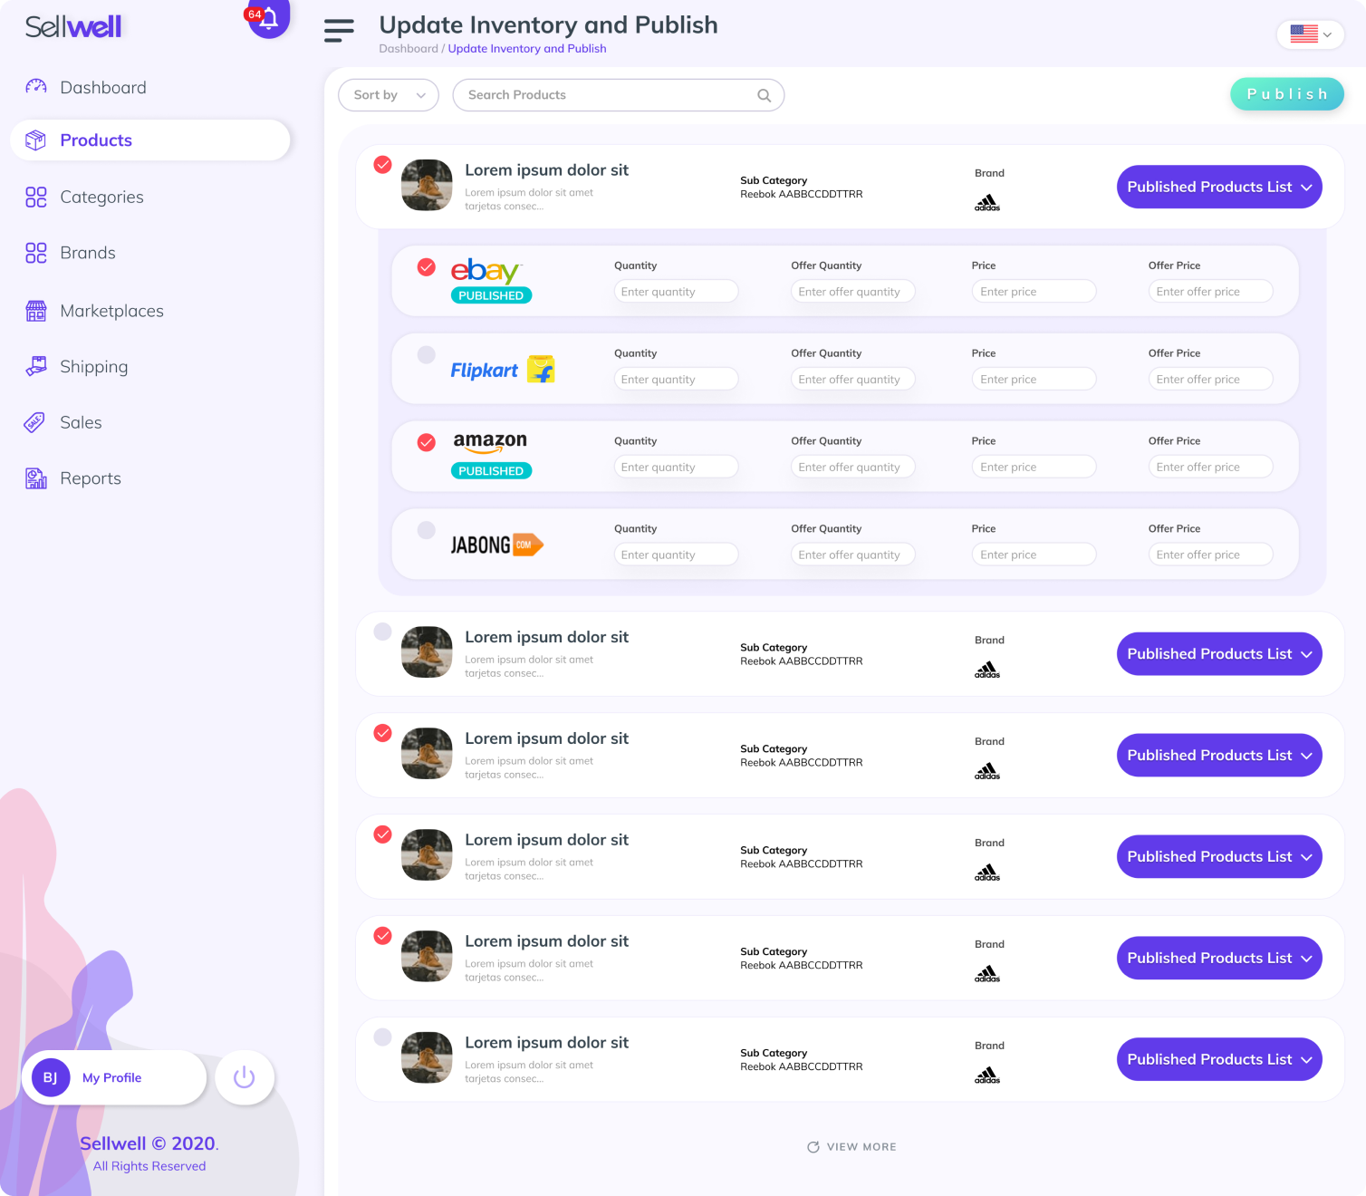Click the power logout icon
1366x1196 pixels.
coord(245,1077)
